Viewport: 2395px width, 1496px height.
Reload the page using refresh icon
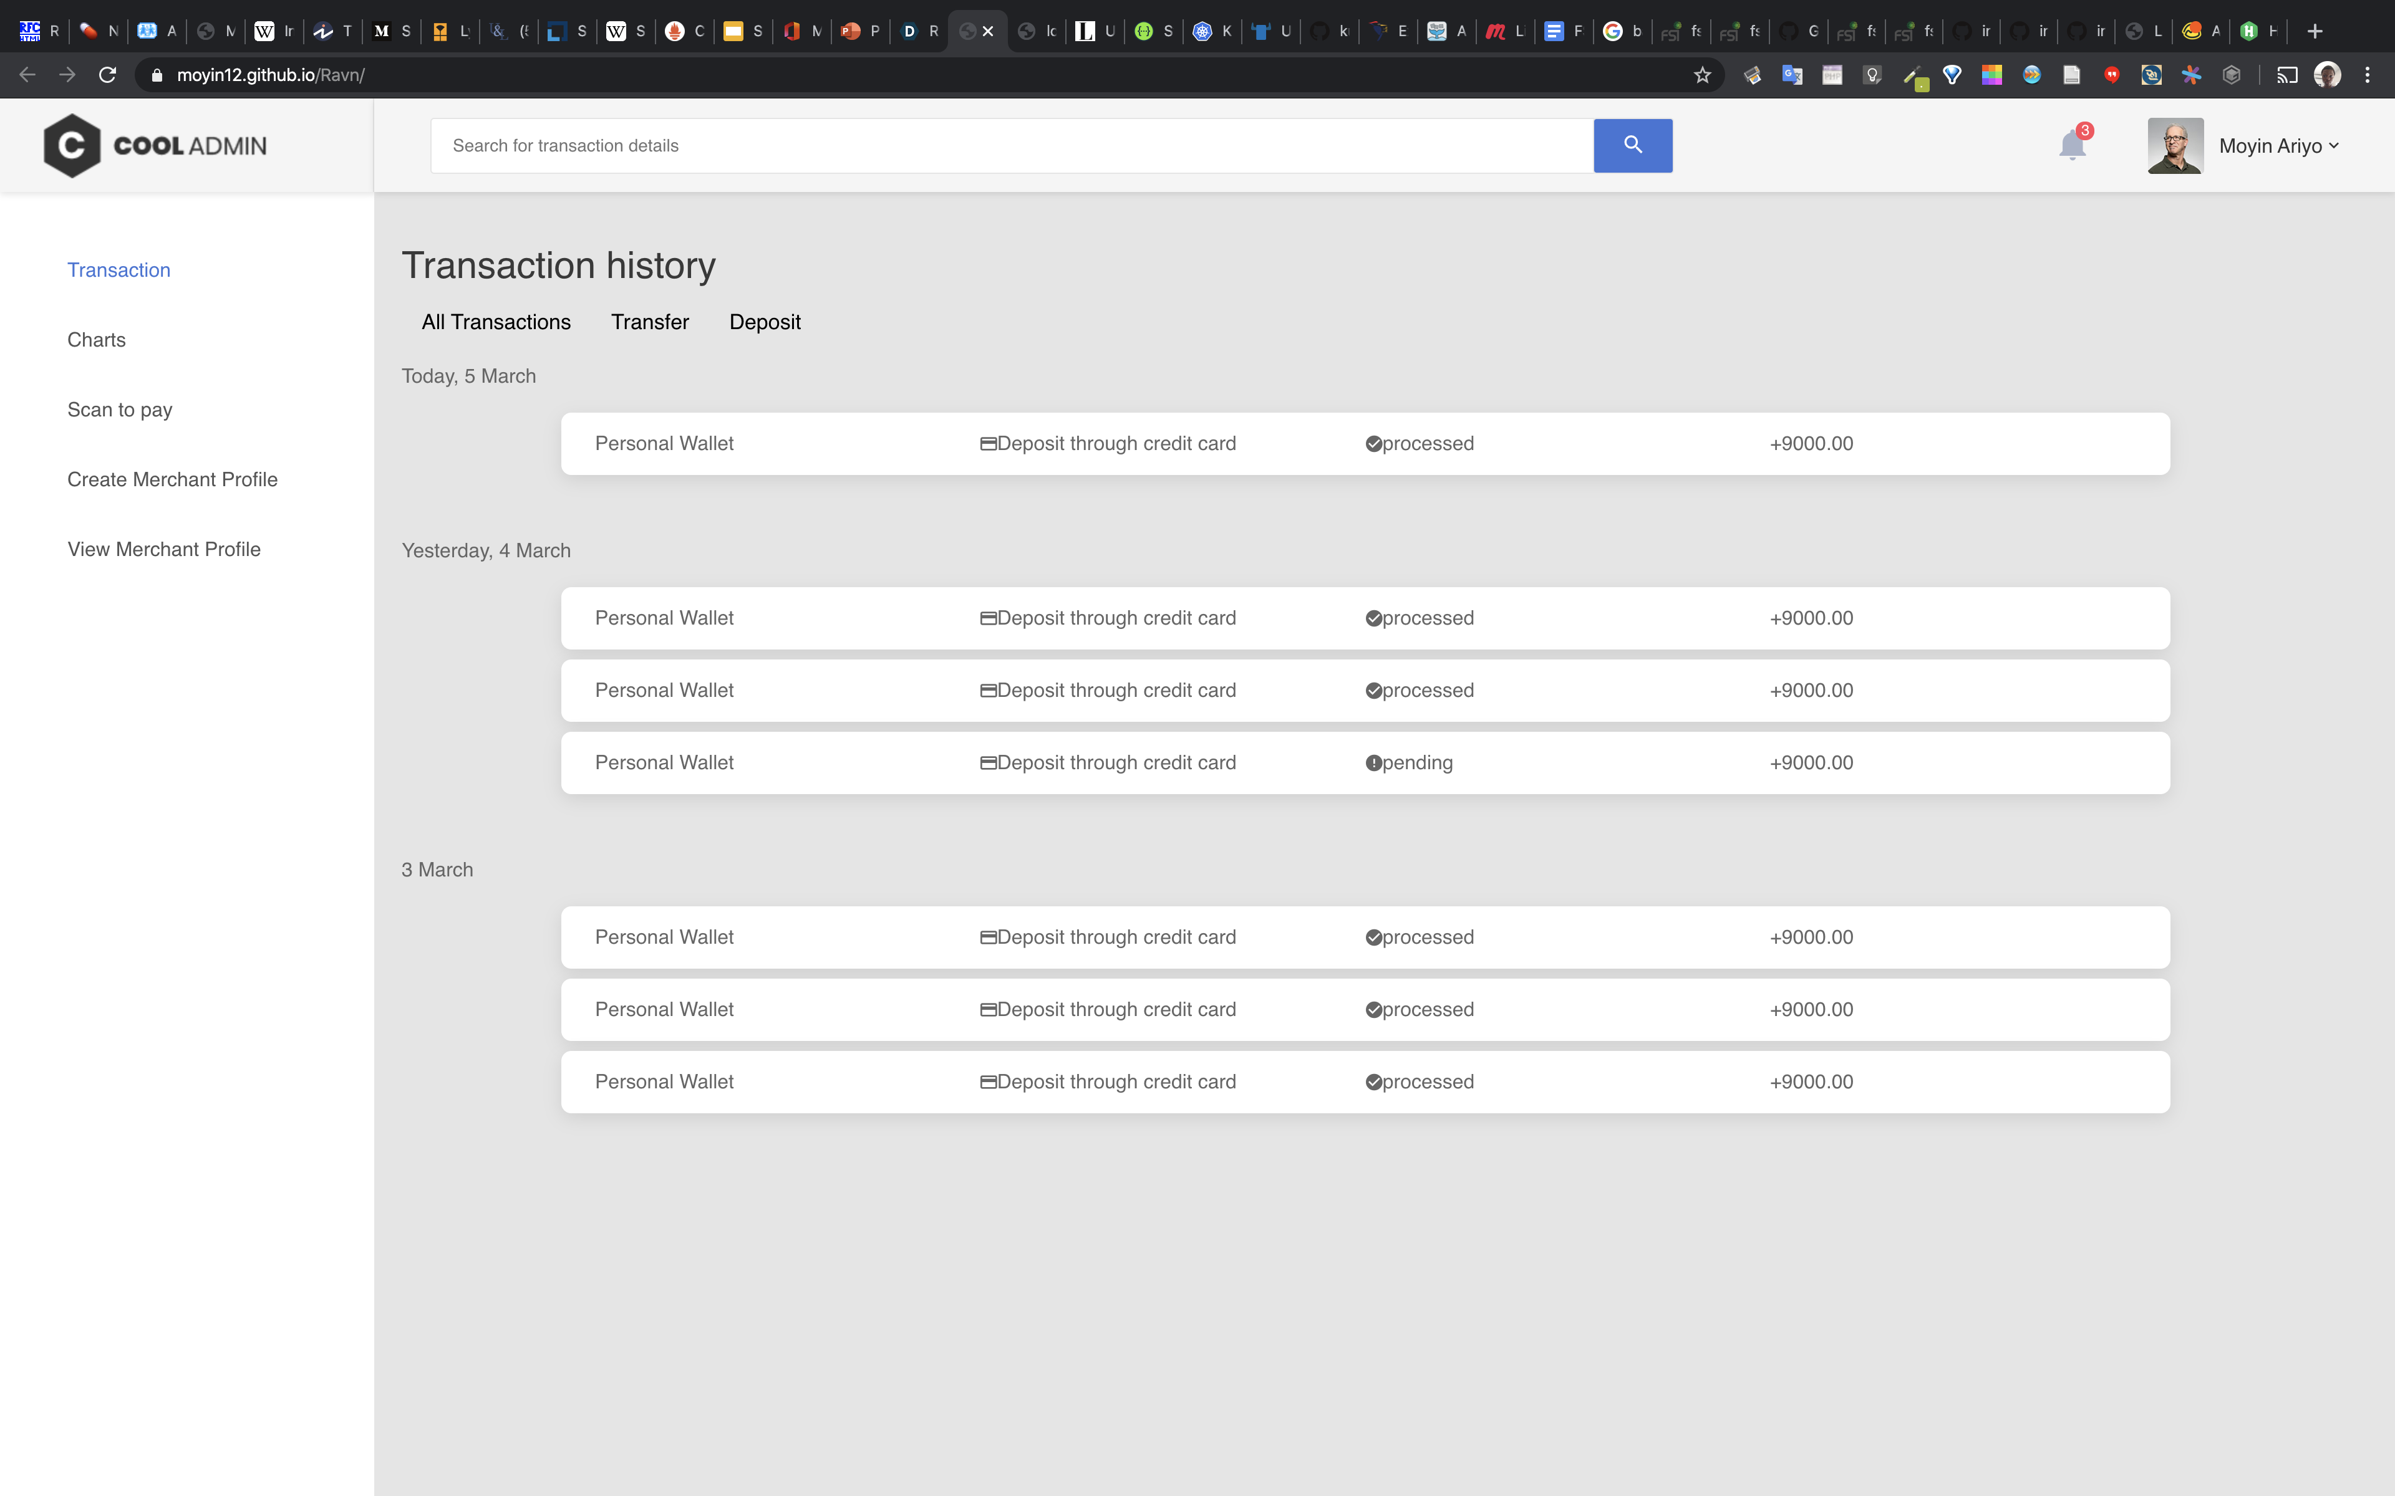[x=108, y=75]
